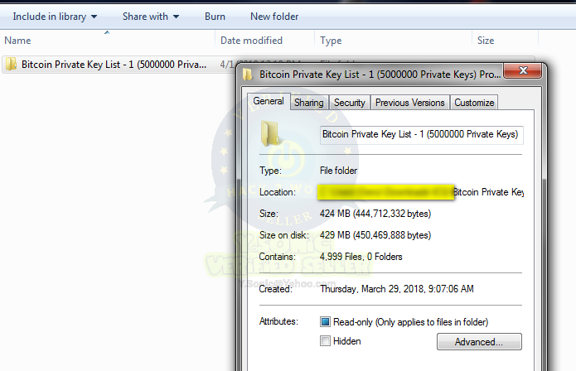Toggle the Read-only attribute checkbox

[325, 322]
